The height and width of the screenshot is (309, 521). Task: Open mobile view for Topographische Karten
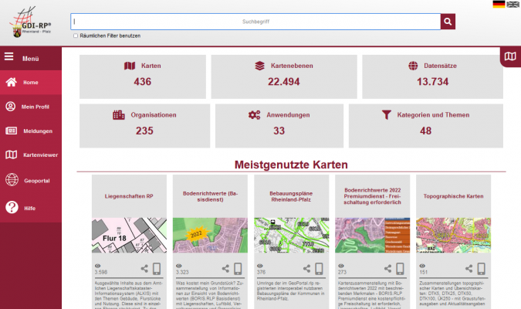point(481,269)
